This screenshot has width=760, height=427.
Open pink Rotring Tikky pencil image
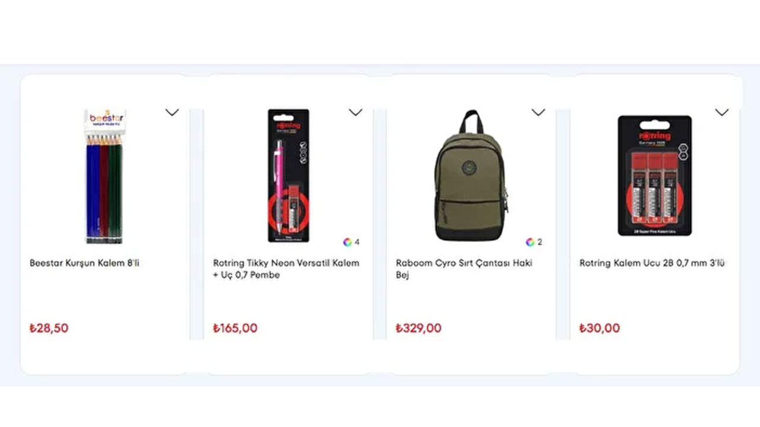[x=288, y=176]
